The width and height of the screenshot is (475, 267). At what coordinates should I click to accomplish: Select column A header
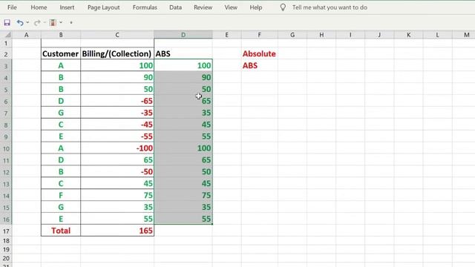click(x=27, y=35)
